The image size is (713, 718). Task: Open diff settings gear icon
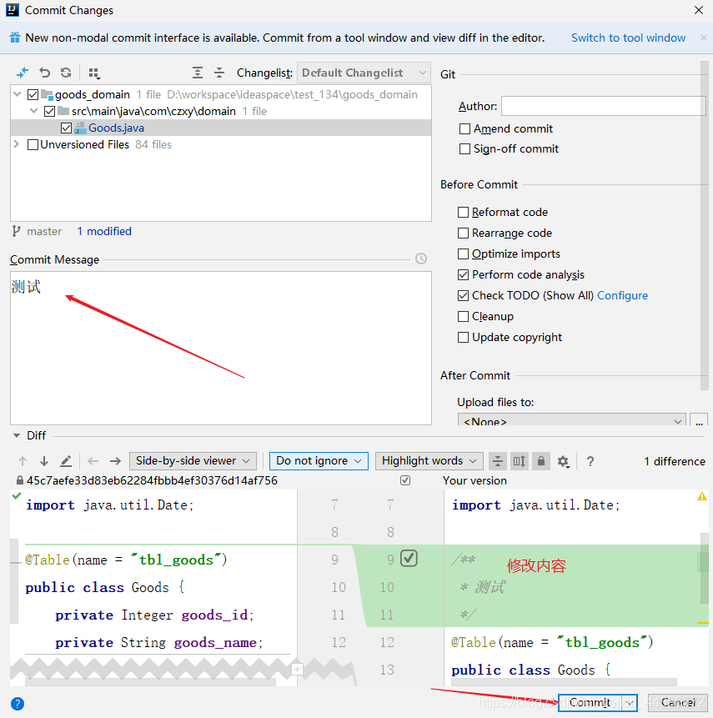pyautogui.click(x=563, y=461)
